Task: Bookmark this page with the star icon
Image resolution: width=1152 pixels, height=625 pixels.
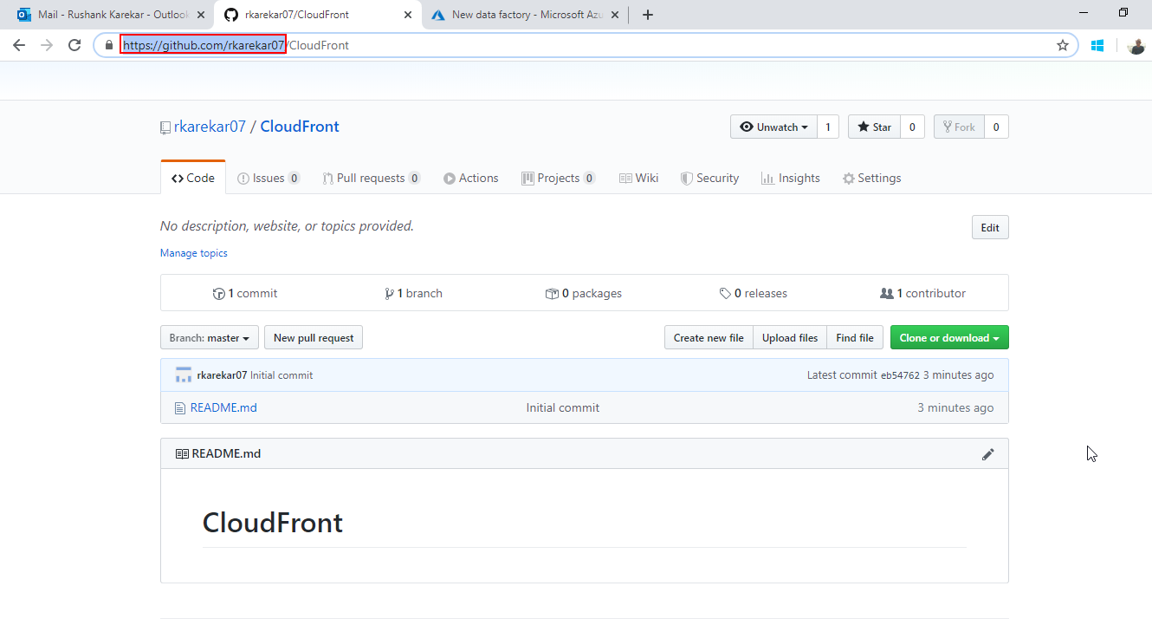Action: (x=1063, y=45)
